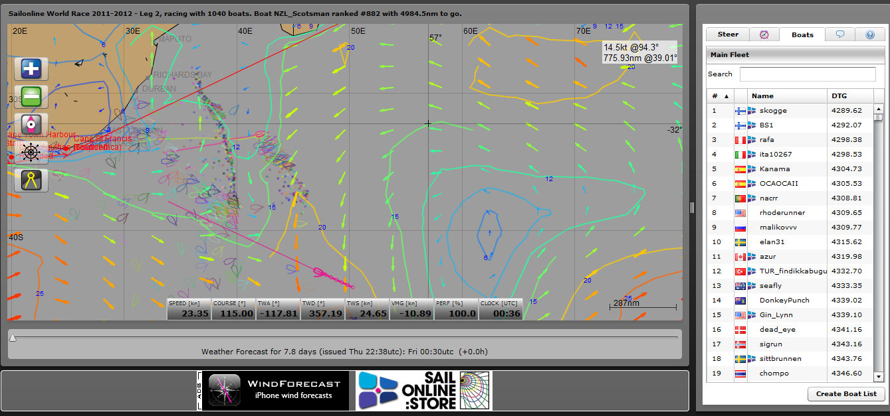The image size is (890, 416).
Task: Click the US flag beside rhoderunner
Action: 740,213
